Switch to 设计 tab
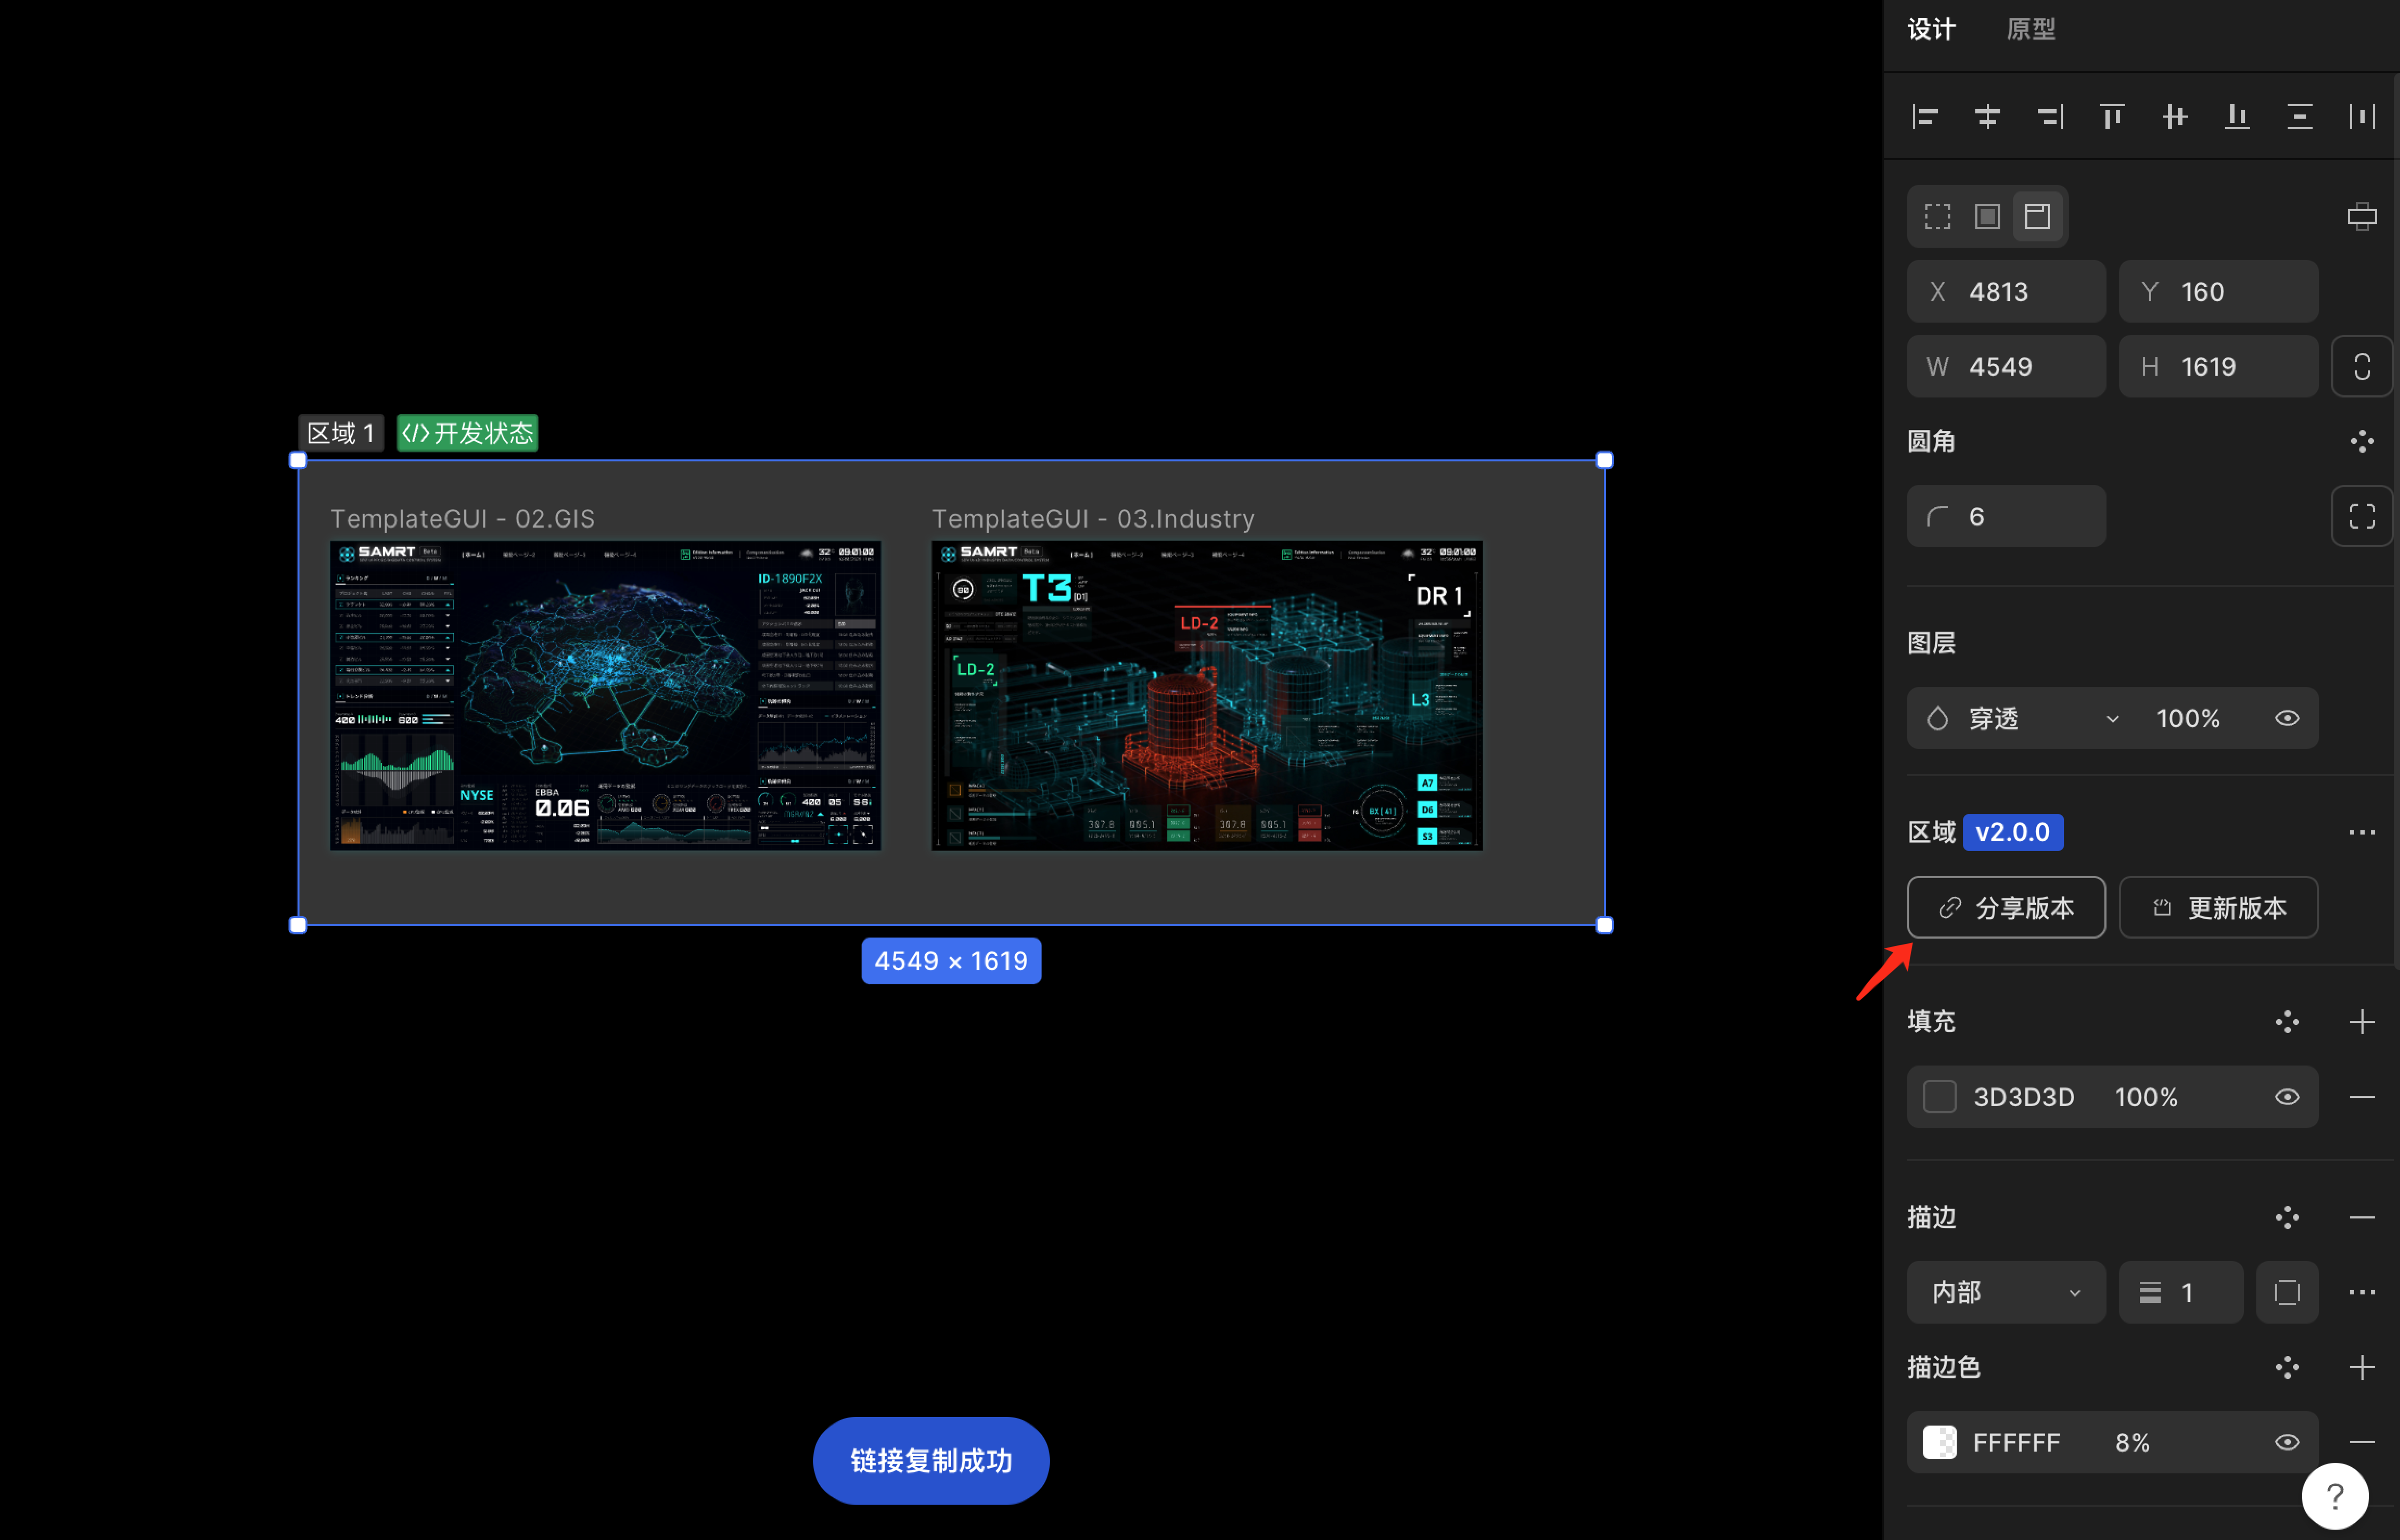Screen dimensions: 2400x1540 tap(1931, 29)
